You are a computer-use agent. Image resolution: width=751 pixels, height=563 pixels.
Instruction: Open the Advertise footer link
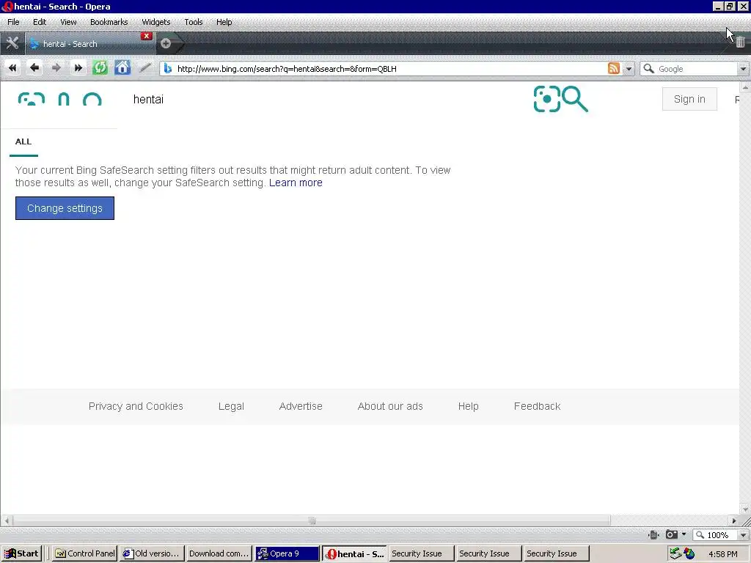click(x=301, y=406)
